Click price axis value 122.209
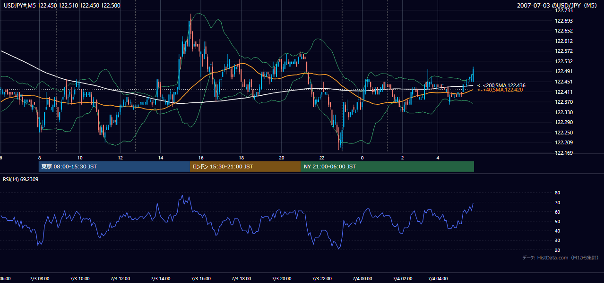 [x=564, y=142]
